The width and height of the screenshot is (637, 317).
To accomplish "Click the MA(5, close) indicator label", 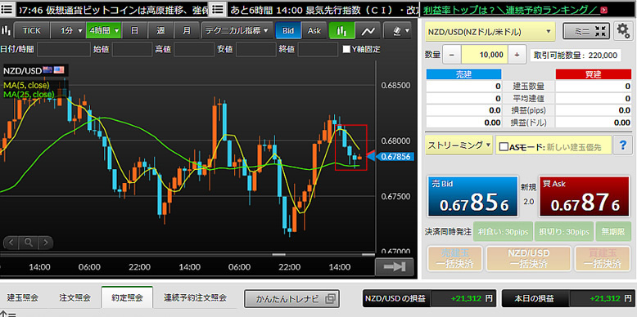I will click(x=26, y=86).
